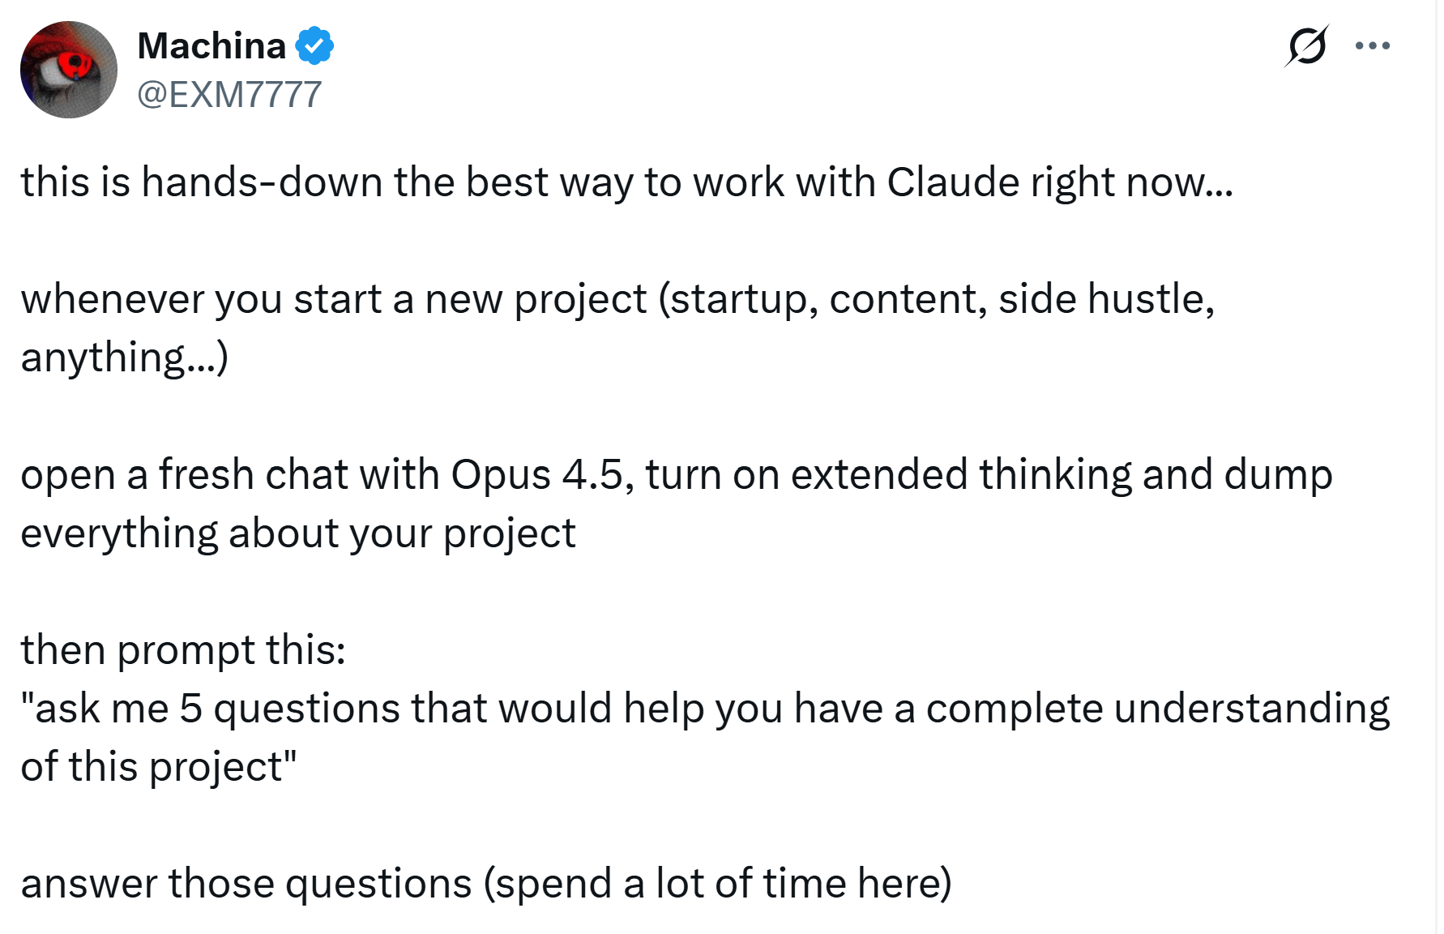Visit the @EXM7777 handle link

click(x=229, y=95)
